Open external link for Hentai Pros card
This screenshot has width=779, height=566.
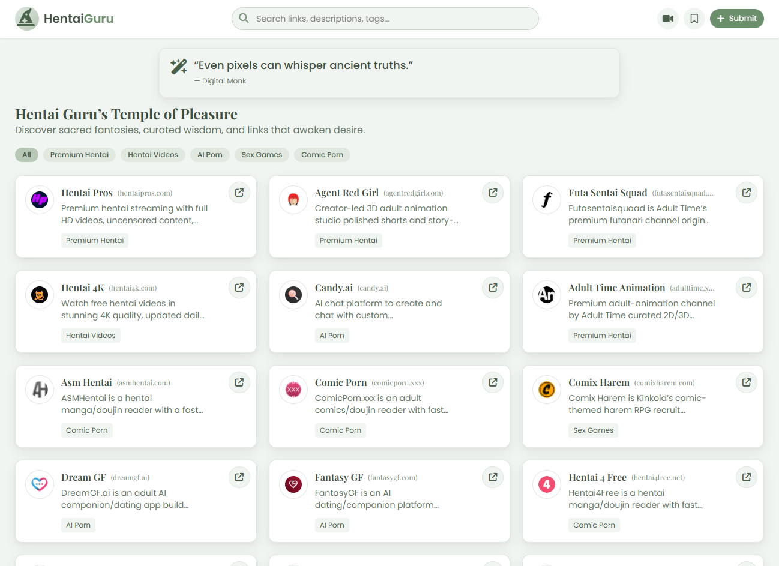[x=239, y=193]
